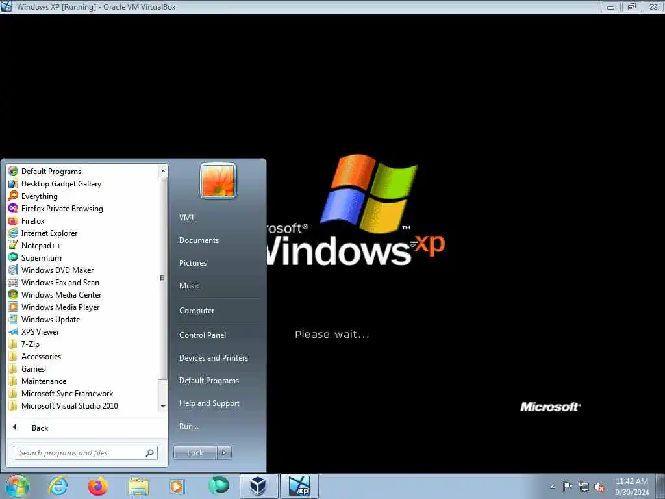Click the programs list scrollbar thumb

162,277
